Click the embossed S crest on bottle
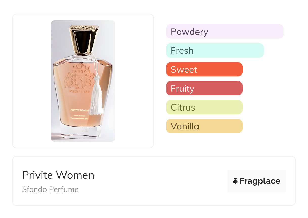Viewport: 308px width, 218px height. point(80,80)
